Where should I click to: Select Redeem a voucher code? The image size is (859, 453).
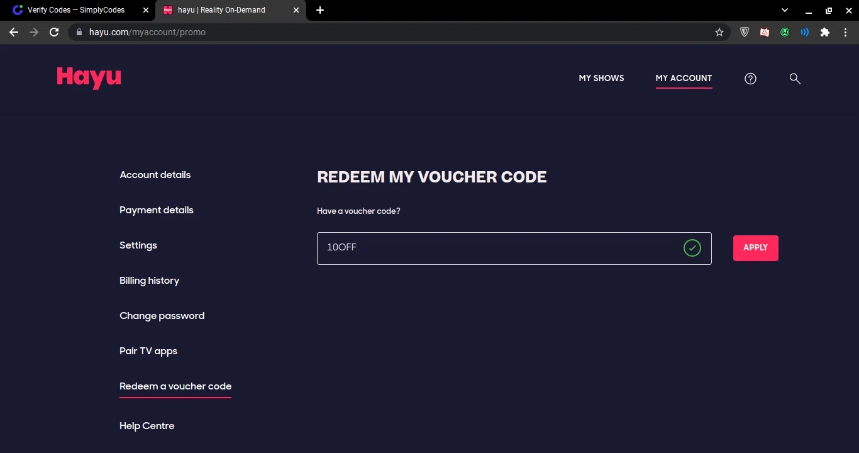point(175,386)
